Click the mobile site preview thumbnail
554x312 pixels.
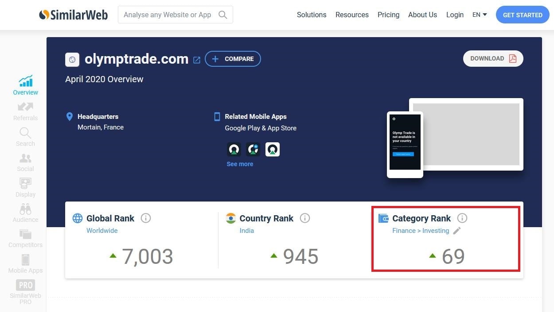pyautogui.click(x=405, y=145)
